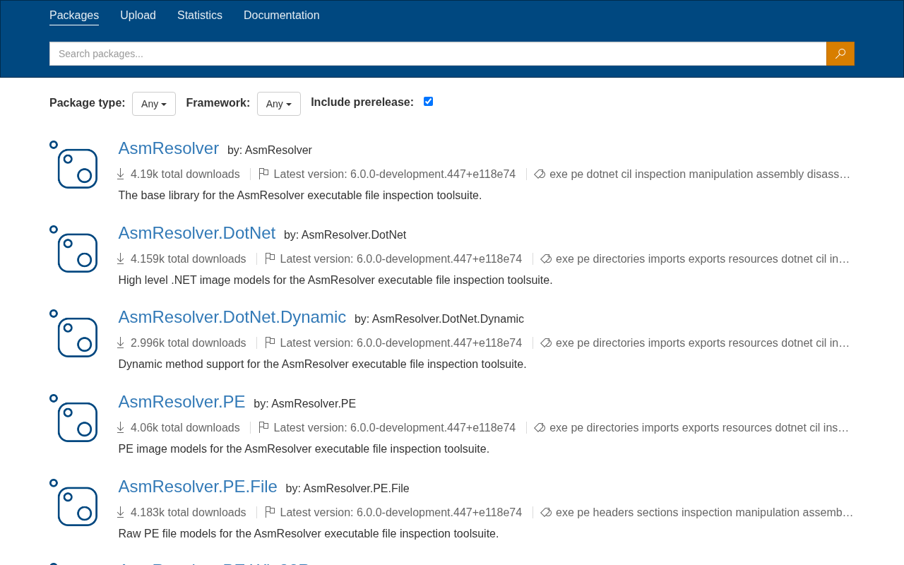The height and width of the screenshot is (565, 904).
Task: Go to the Packages tab
Action: tap(74, 16)
